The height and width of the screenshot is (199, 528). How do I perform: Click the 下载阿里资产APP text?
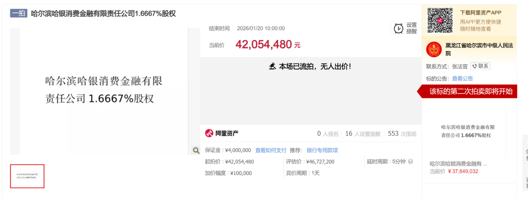point(481,13)
